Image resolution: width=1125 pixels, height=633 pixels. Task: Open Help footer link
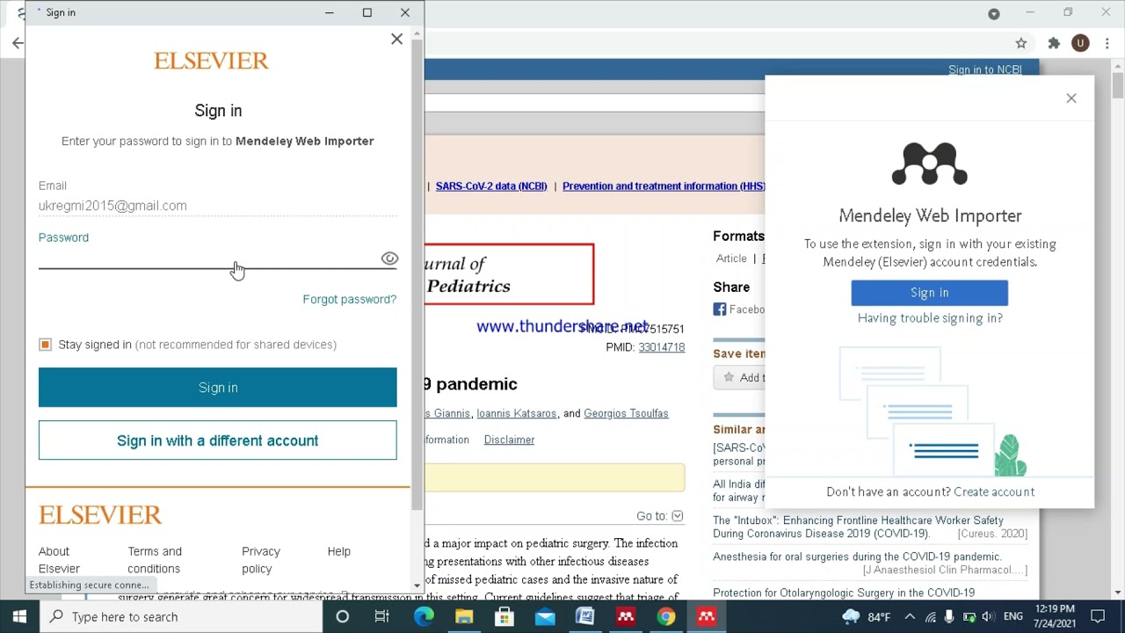(339, 551)
